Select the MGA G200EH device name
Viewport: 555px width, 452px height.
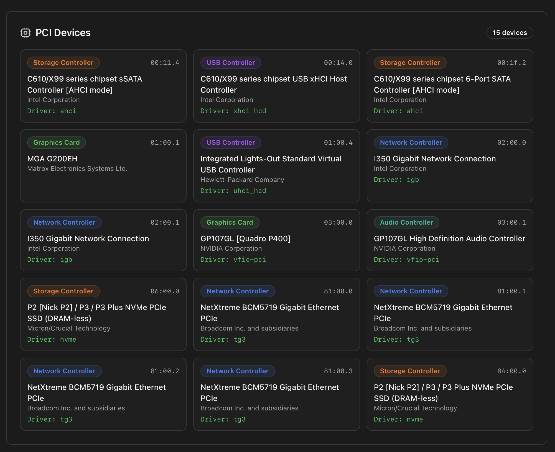pos(52,159)
